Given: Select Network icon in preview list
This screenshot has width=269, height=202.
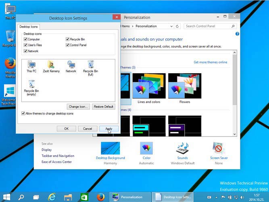Looking at the screenshot, I should click(71, 67).
